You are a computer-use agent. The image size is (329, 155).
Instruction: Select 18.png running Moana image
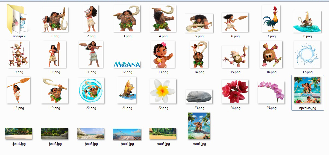click(19, 90)
